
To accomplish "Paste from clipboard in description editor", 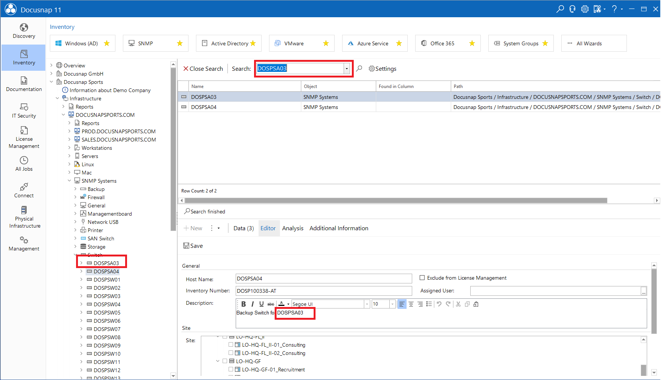I will (476, 304).
